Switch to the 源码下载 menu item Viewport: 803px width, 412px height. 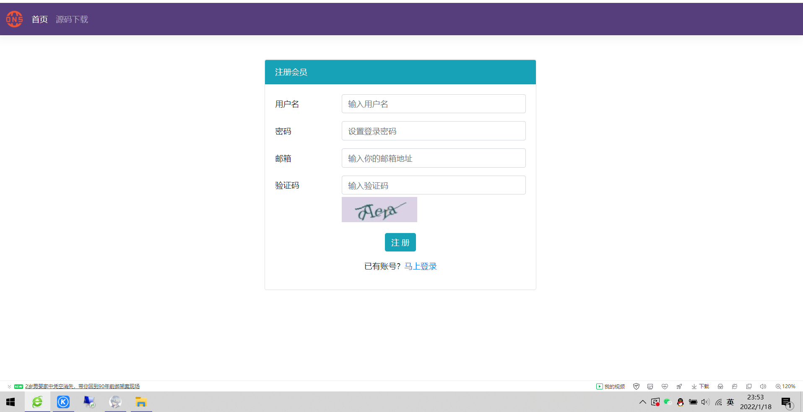(71, 19)
